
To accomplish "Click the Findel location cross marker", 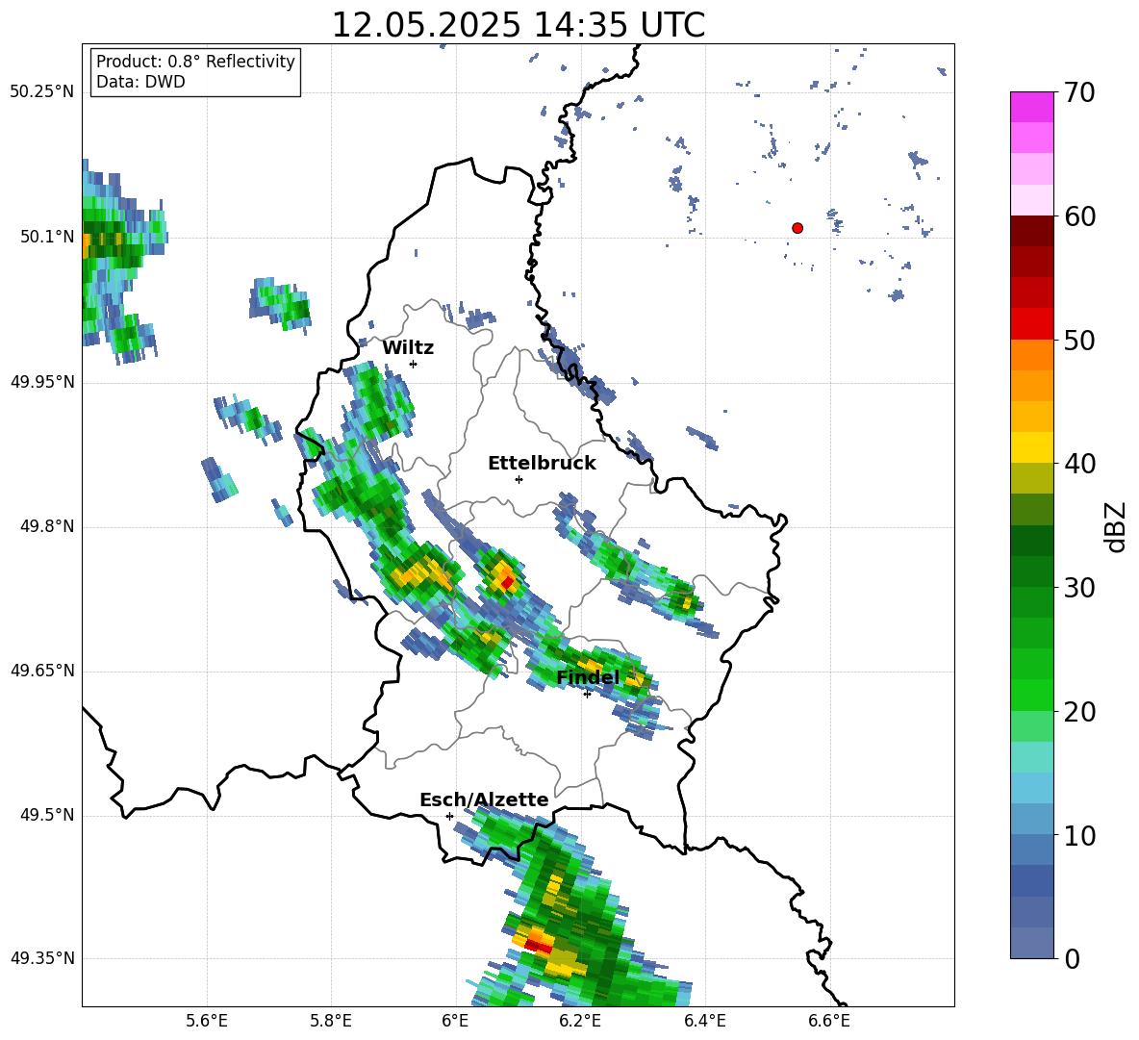I will click(587, 695).
